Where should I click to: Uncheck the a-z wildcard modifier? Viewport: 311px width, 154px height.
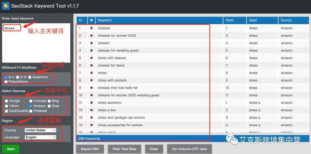(6, 77)
